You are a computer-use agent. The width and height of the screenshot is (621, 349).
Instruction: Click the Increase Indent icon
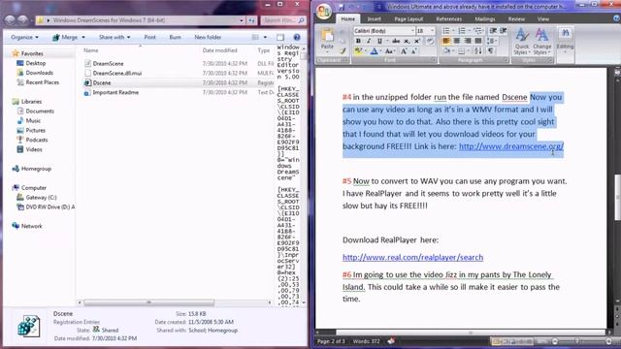point(503,31)
